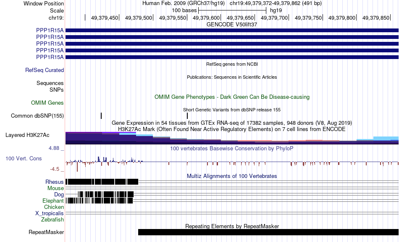Click the Scale label
399x242 pixels.
click(x=57, y=10)
